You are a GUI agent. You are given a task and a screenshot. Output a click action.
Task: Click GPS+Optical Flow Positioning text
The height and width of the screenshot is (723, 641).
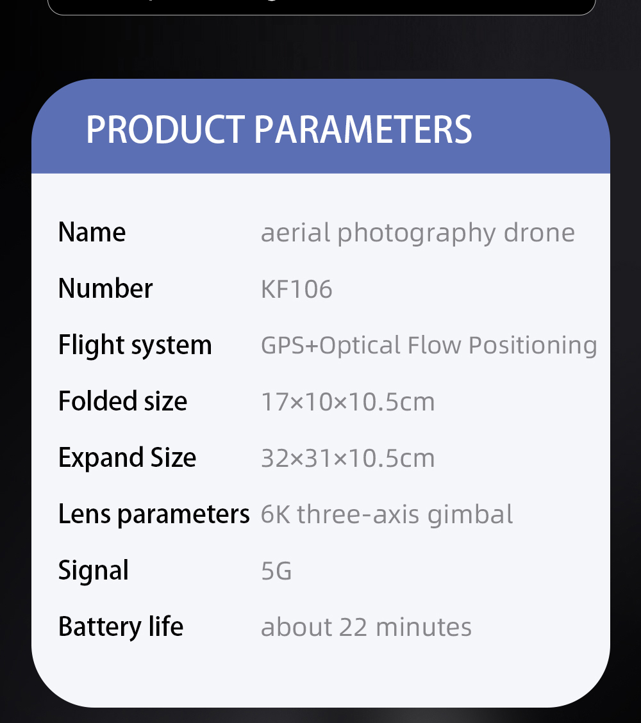coord(428,346)
